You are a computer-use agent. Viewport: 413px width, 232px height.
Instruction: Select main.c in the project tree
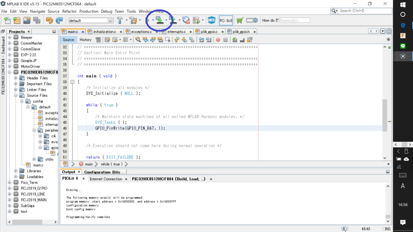tap(38, 165)
